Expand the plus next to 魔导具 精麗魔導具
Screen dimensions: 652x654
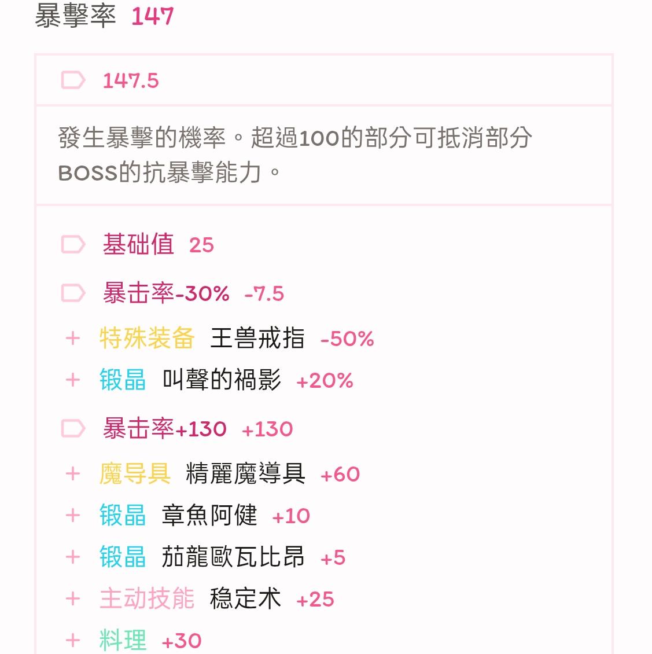coord(73,474)
